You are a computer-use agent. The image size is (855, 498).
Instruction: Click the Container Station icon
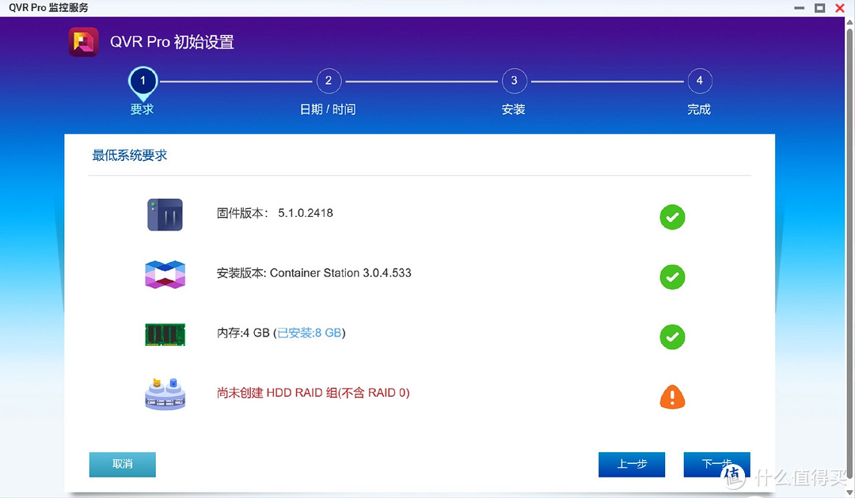click(165, 273)
